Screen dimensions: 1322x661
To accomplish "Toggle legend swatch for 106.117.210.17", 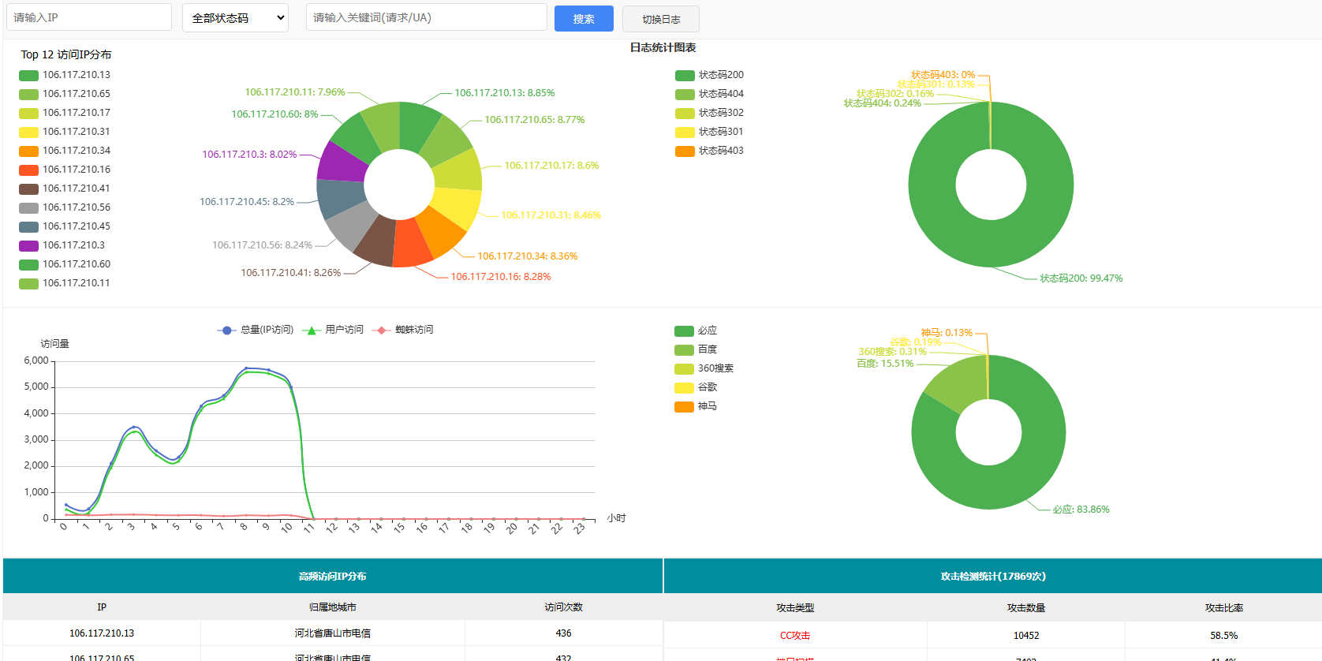I will tap(29, 113).
